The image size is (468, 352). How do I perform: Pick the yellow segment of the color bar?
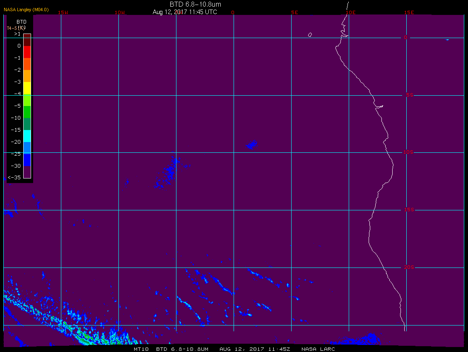[27, 88]
